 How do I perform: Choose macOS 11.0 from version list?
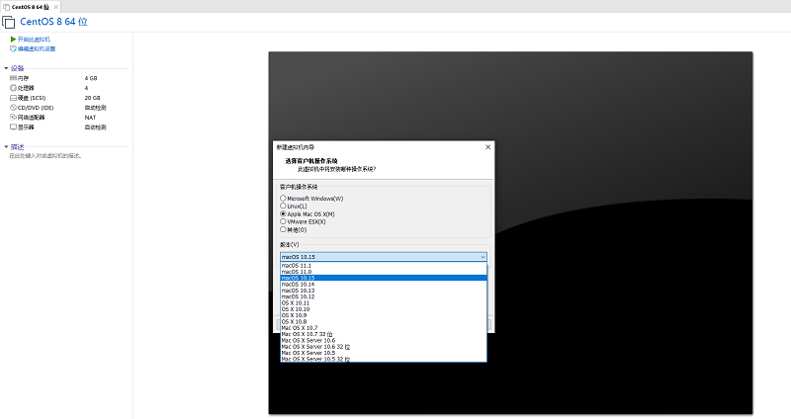384,272
